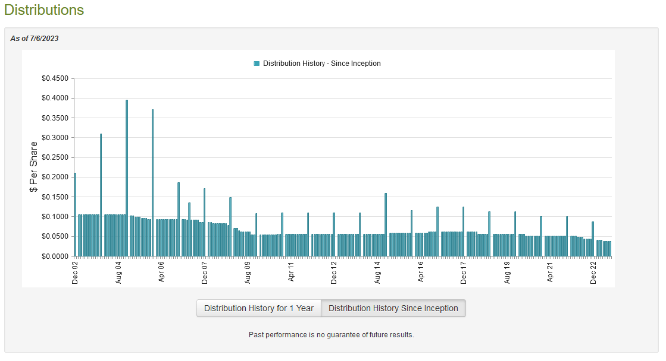This screenshot has width=666, height=361.
Task: Click the $0.4500 y-axis value
Action: pos(55,78)
